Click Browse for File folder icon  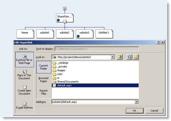click(x=136, y=57)
